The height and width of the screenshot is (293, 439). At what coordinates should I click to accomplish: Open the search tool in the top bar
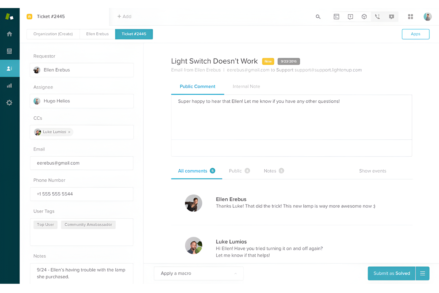(x=318, y=17)
